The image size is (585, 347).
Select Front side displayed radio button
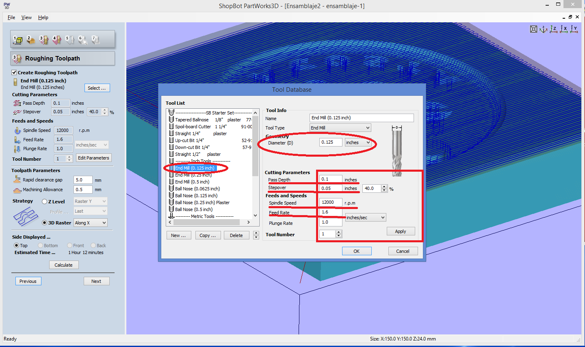pyautogui.click(x=69, y=246)
